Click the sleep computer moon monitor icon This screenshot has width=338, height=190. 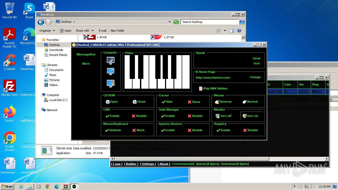coord(111,60)
